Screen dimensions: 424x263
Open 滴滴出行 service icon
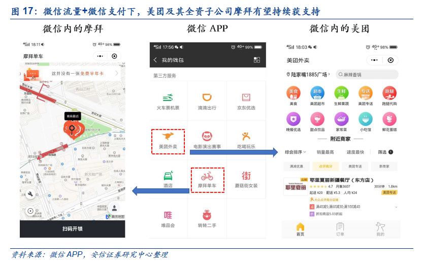(207, 102)
